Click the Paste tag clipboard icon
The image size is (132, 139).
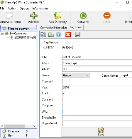tap(51, 35)
